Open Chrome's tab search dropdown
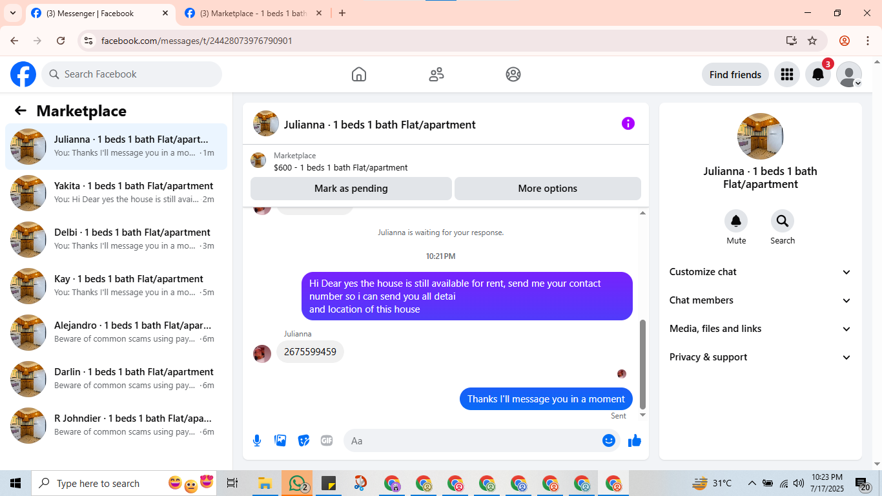Viewport: 882px width, 496px height. point(12,13)
